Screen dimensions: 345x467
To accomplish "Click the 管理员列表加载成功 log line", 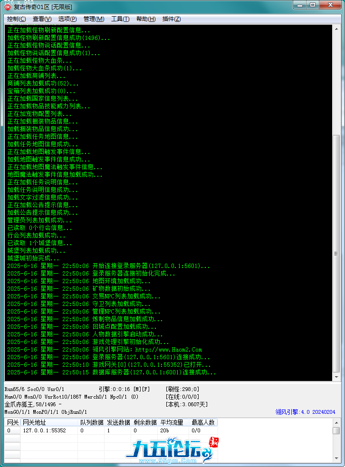I will click(39, 220).
